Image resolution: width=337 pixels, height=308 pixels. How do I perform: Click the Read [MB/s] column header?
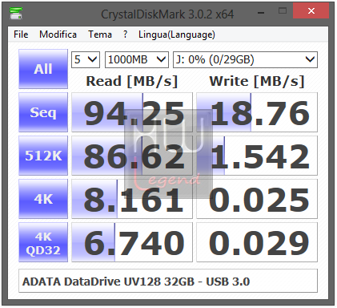[132, 81]
